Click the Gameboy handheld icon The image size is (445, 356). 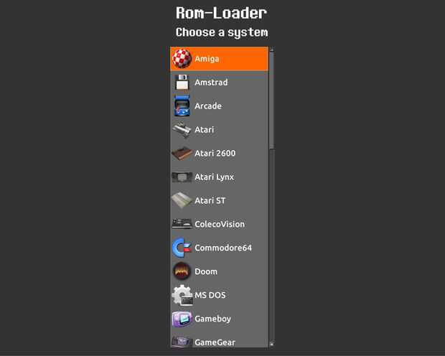(182, 319)
